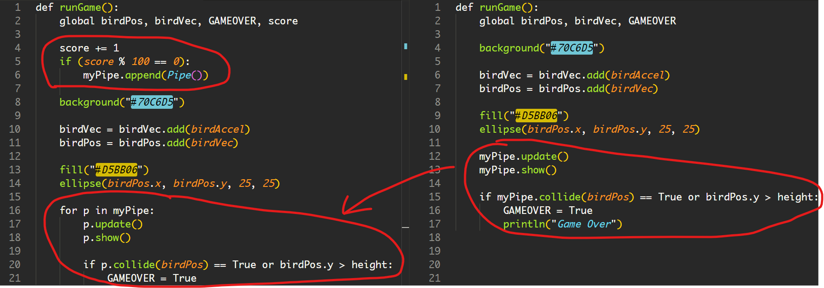824x288 pixels.
Task: Click the #70C6D5 color highlight in left pane
Action: point(152,102)
